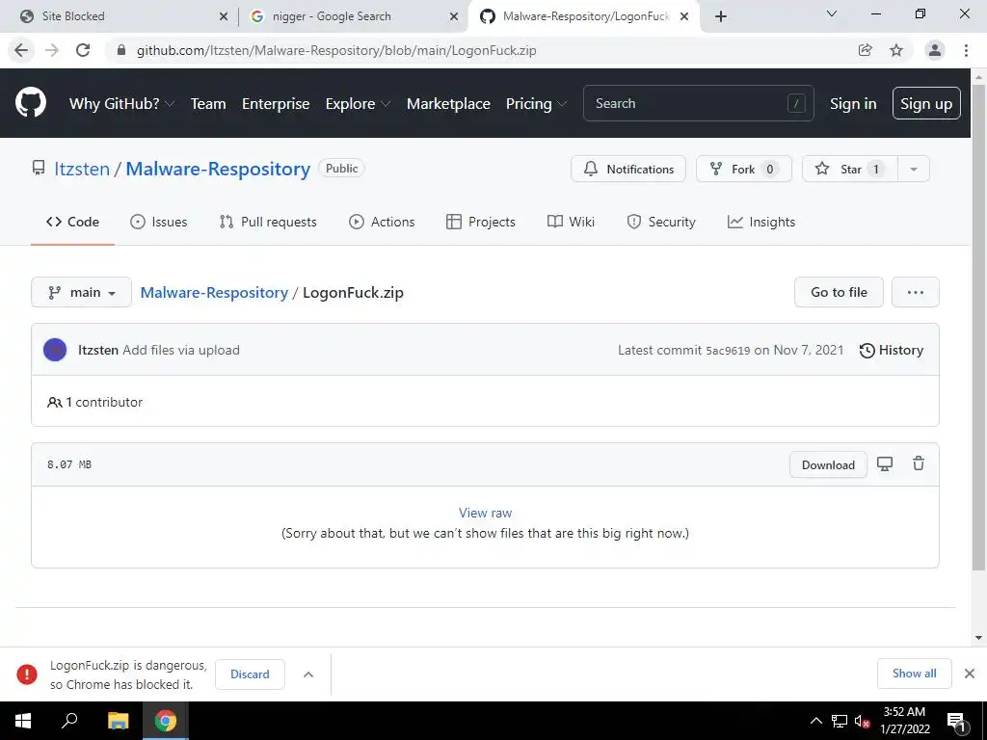Close the downloads bar with X

pyautogui.click(x=970, y=674)
